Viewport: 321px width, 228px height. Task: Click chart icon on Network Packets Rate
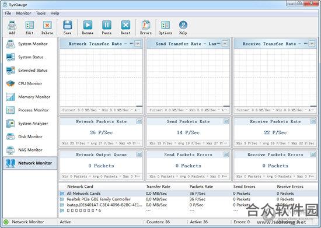(x=139, y=121)
